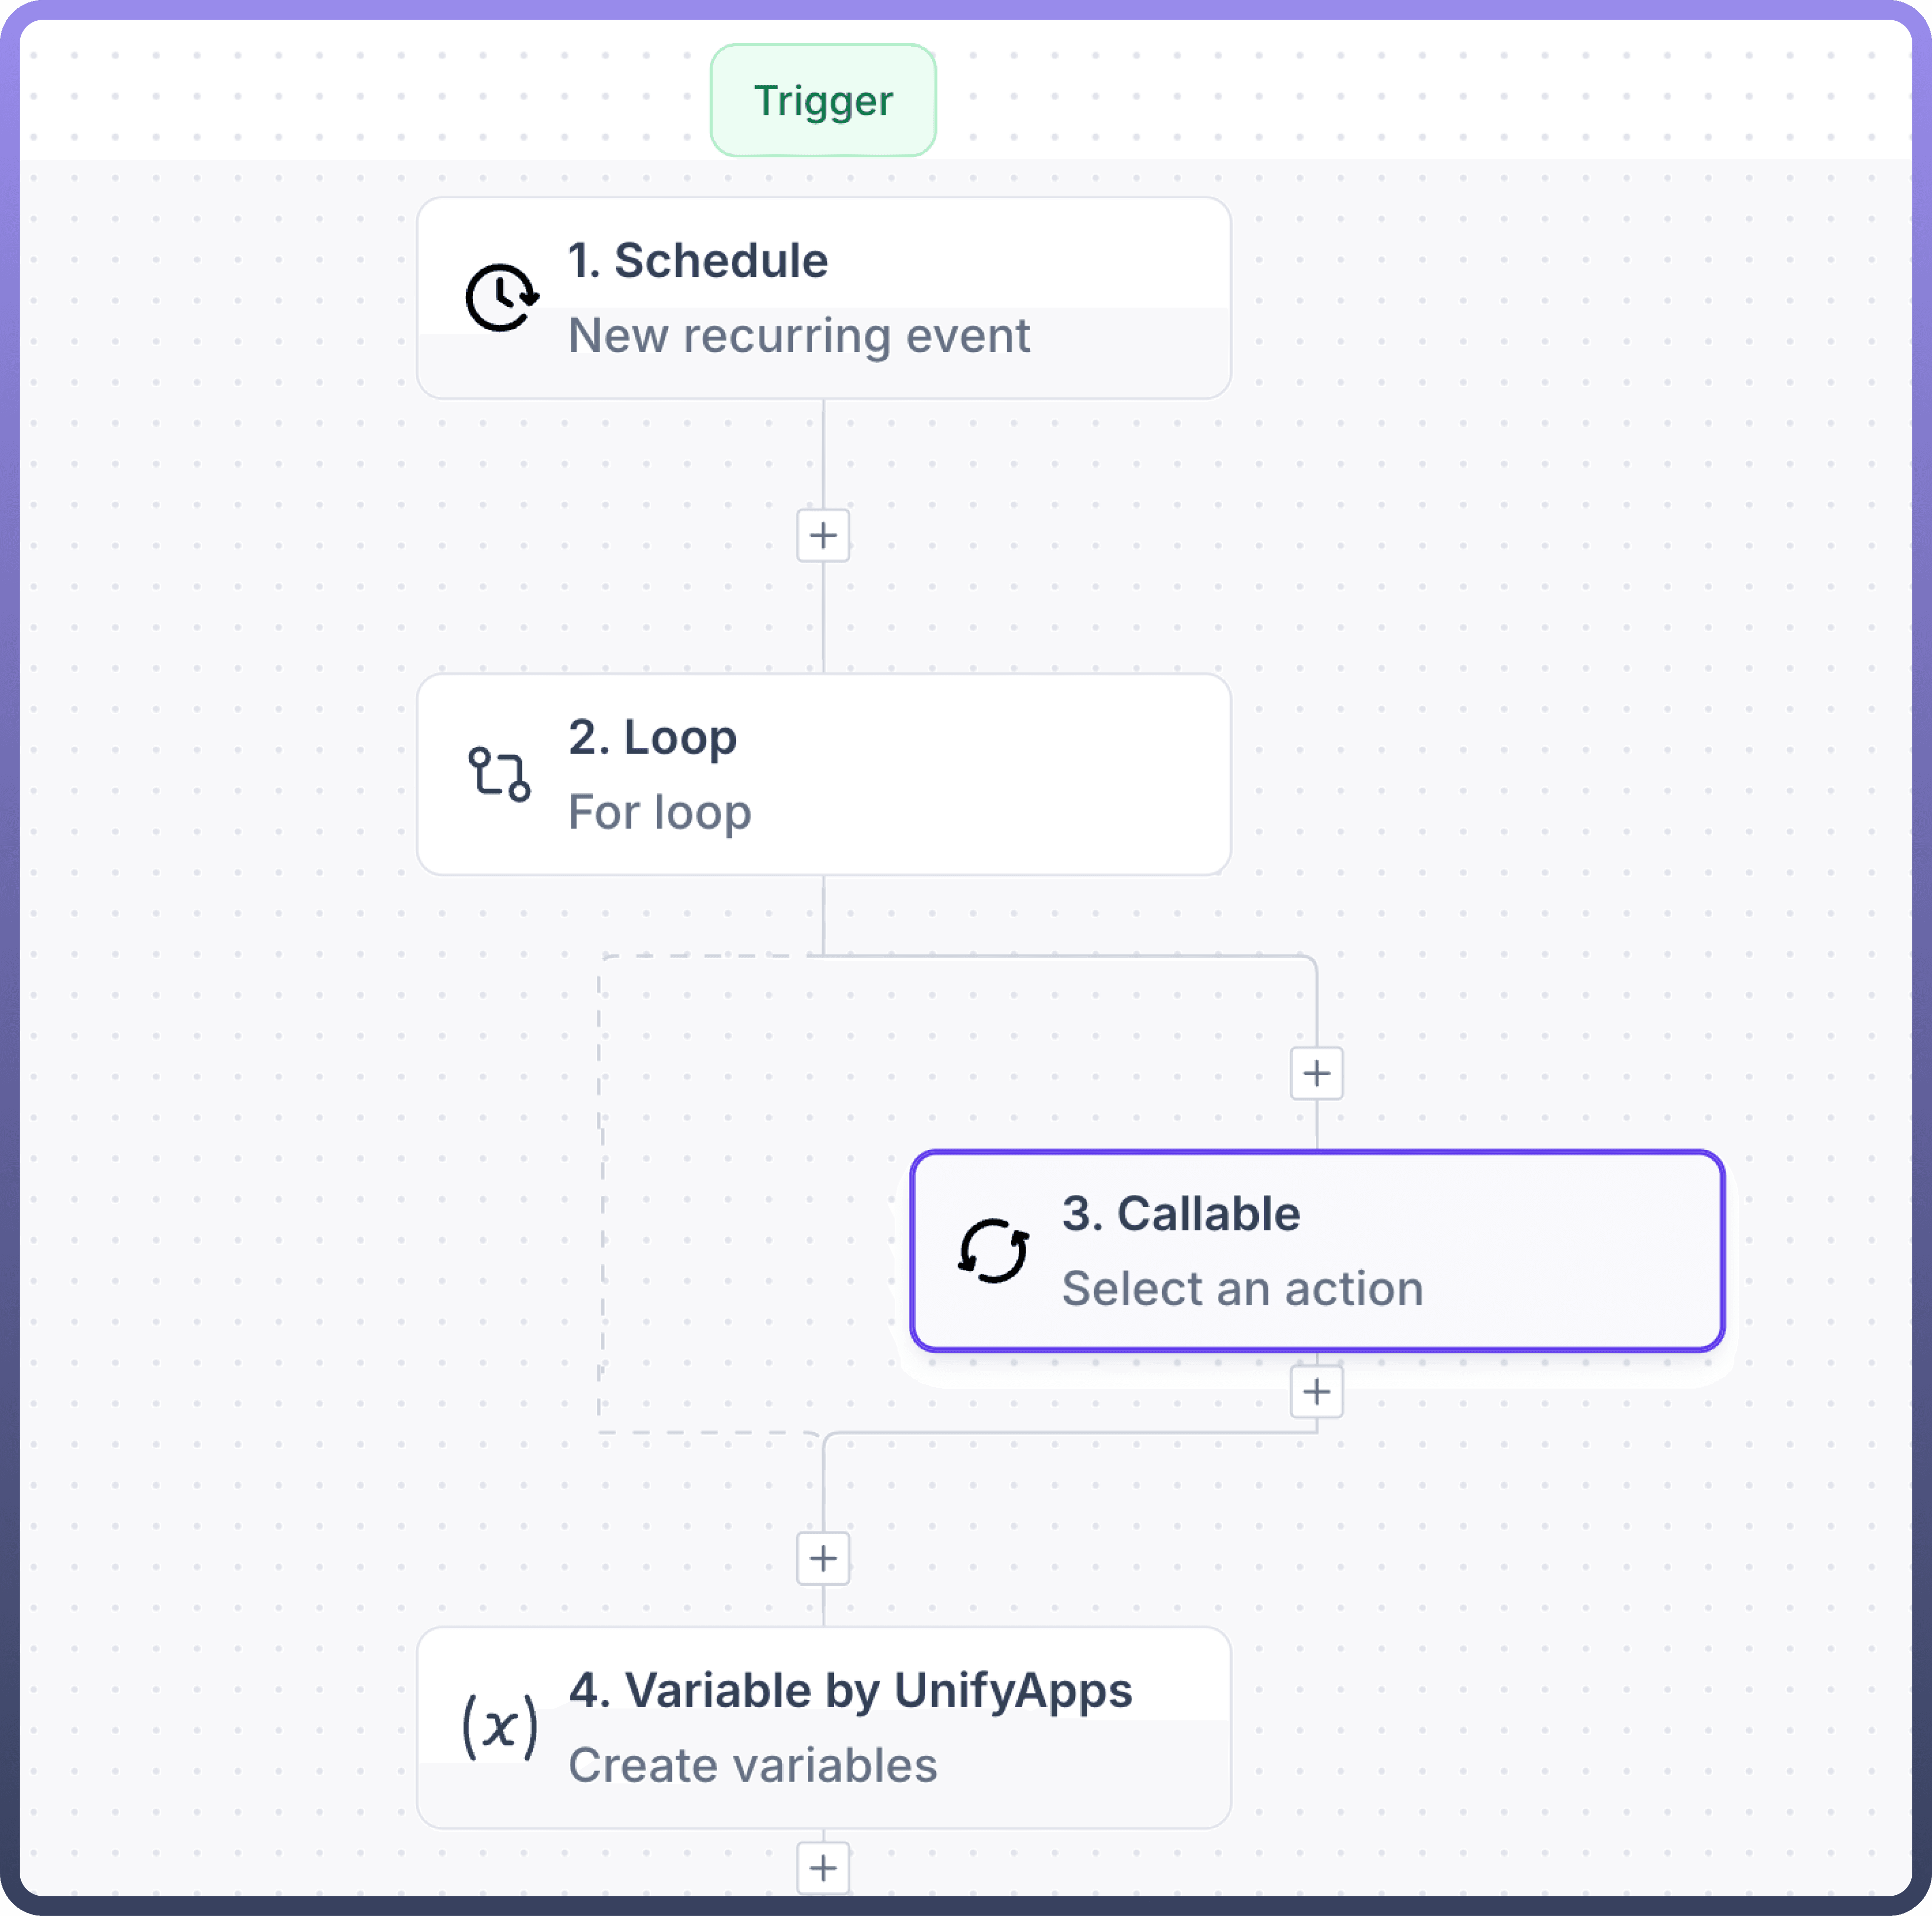Click "Select an action" in Callable step
Viewport: 1932px width, 1916px height.
(x=1242, y=1289)
